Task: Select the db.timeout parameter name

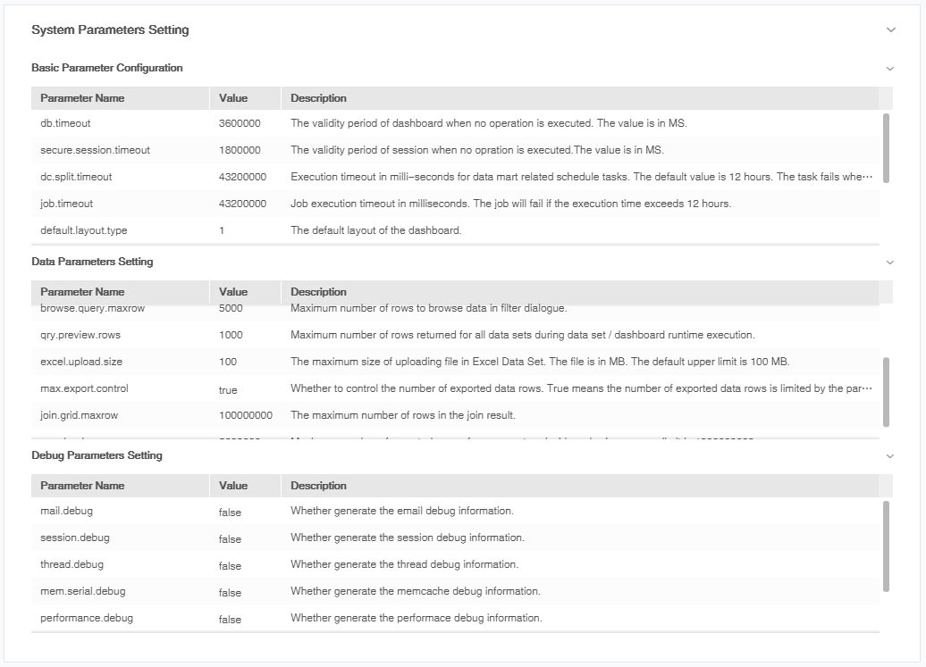Action: (x=65, y=123)
